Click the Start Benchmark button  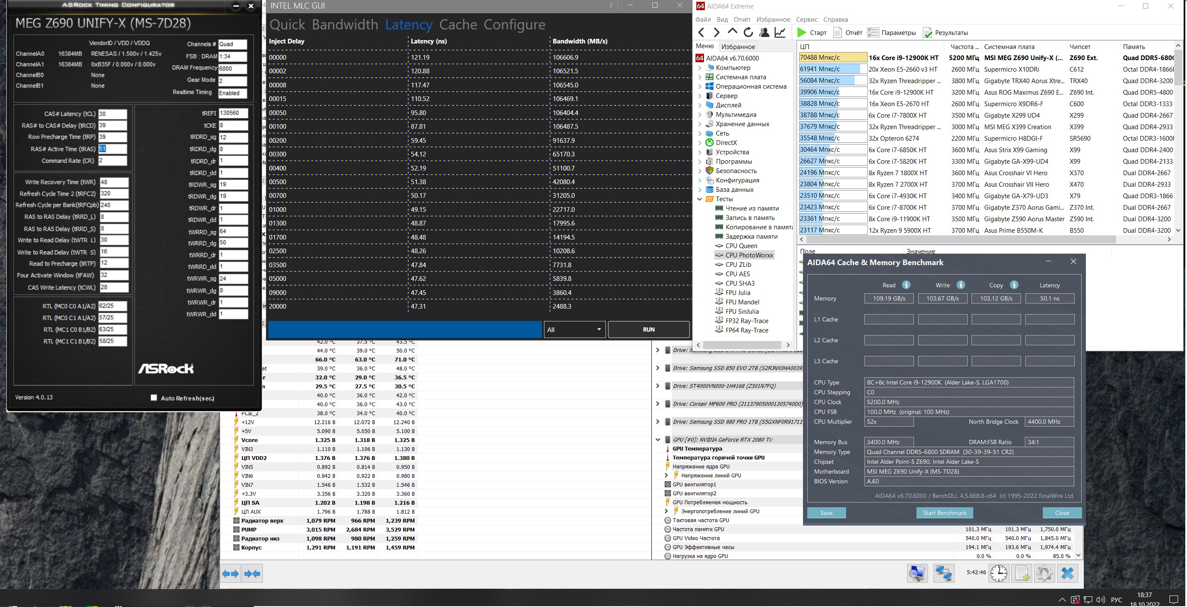(944, 513)
